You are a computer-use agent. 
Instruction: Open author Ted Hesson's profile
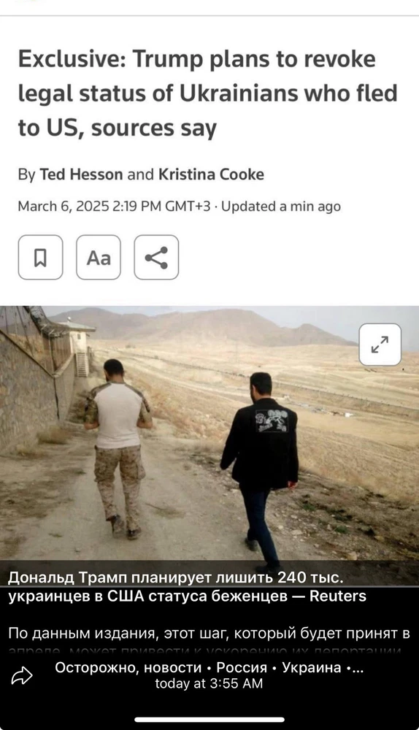click(x=82, y=174)
